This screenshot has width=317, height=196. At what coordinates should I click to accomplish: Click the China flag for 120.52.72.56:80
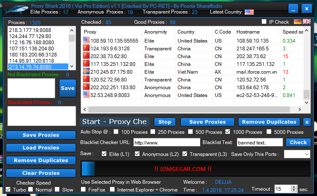[86, 79]
